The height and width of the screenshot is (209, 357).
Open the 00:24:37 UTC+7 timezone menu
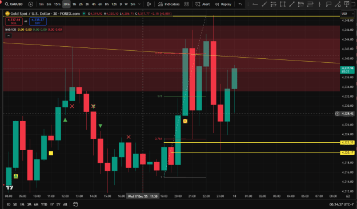tap(341, 204)
